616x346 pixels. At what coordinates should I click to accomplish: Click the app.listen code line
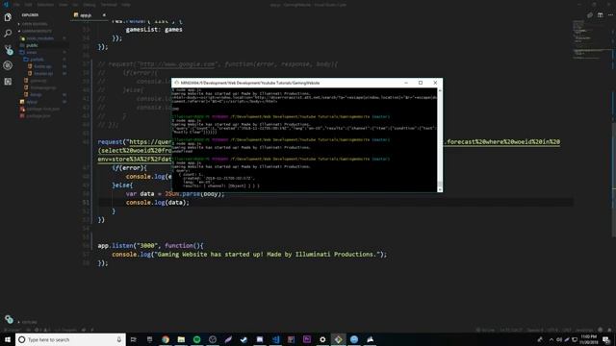pyautogui.click(x=150, y=246)
